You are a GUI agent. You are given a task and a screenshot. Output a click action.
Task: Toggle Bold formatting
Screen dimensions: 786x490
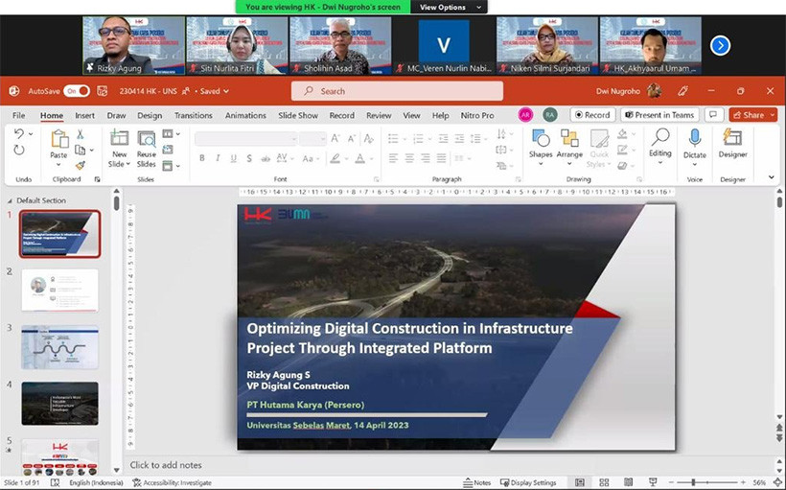point(201,158)
